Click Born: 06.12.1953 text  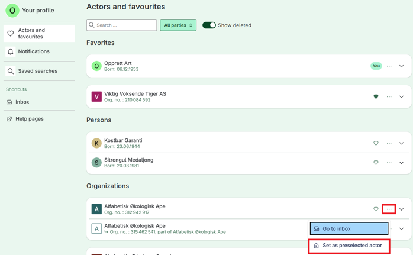(x=121, y=69)
